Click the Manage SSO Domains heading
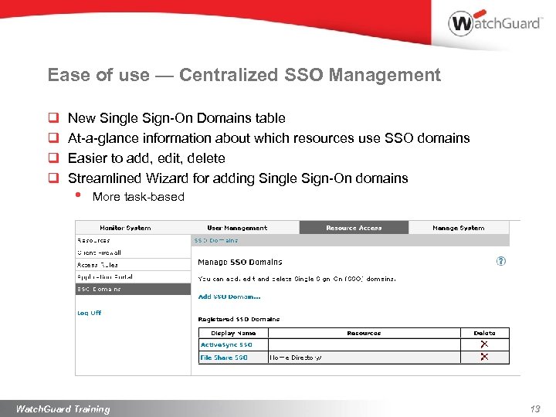Viewport: 556px width, 417px height. tap(240, 262)
